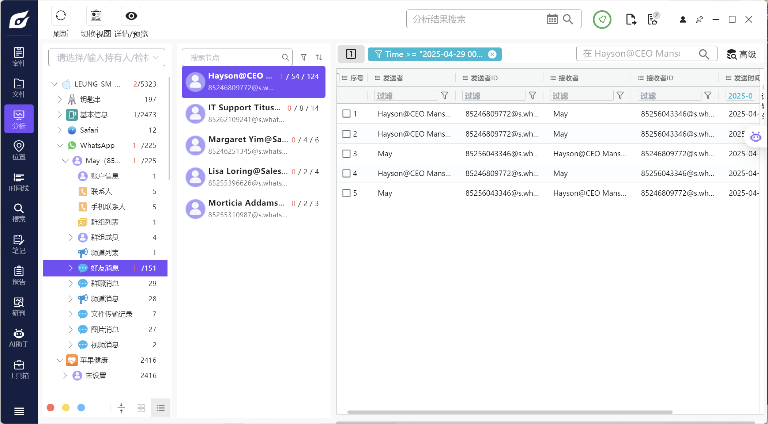Open the Toolbox sidebar icon
Screen dimensions: 768x424
19,369
